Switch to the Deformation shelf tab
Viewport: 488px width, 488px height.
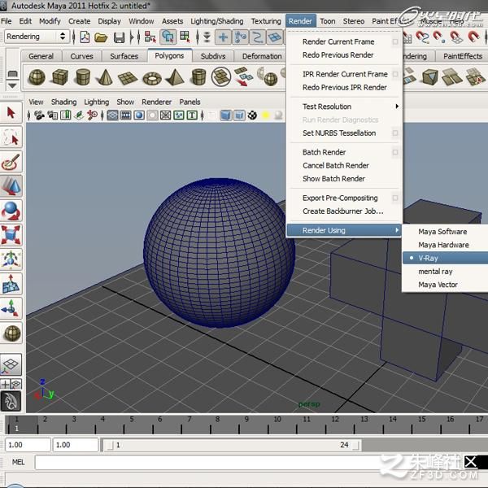pos(262,56)
